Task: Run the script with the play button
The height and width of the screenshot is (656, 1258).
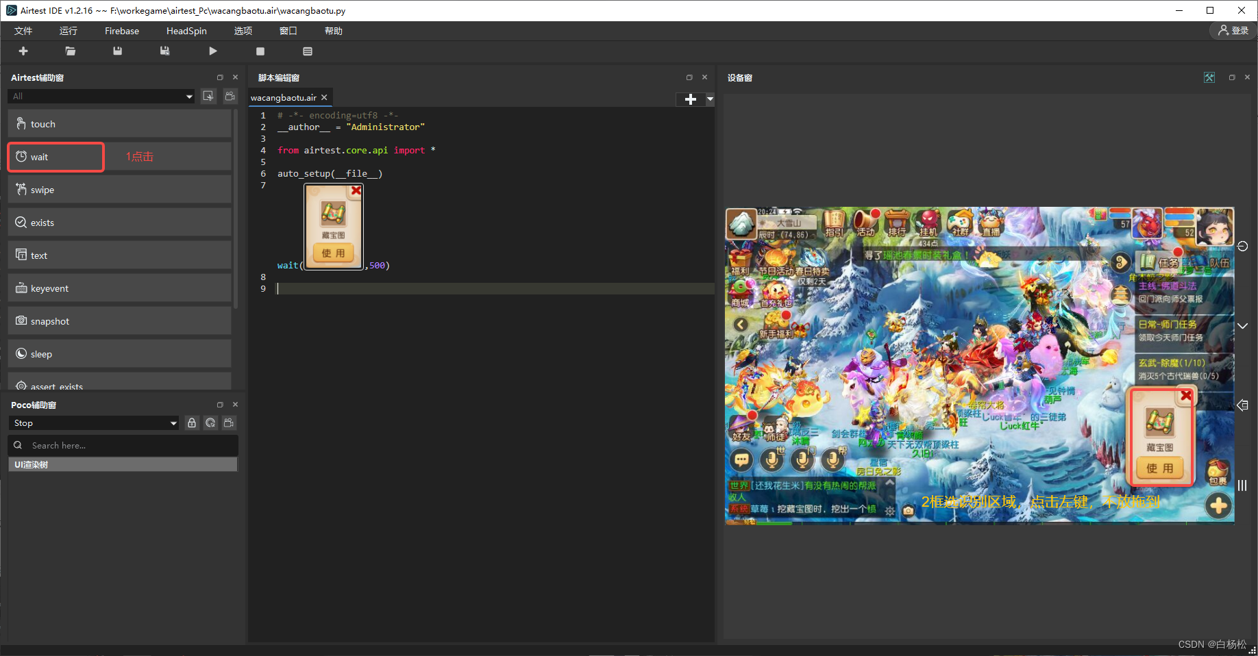Action: 212,51
